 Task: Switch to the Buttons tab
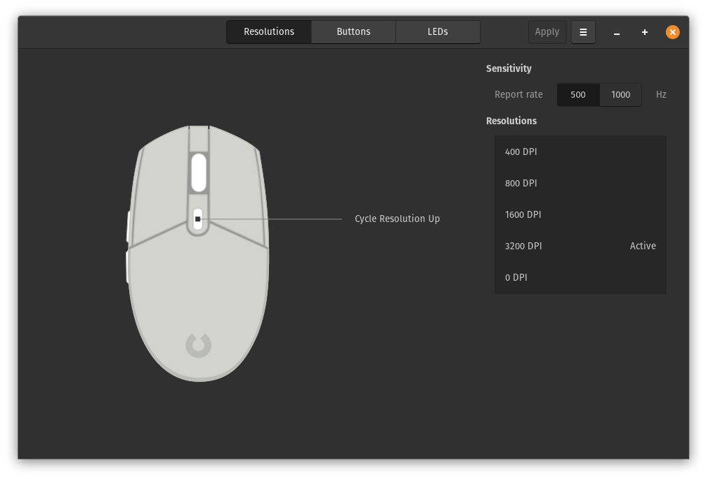(x=353, y=32)
